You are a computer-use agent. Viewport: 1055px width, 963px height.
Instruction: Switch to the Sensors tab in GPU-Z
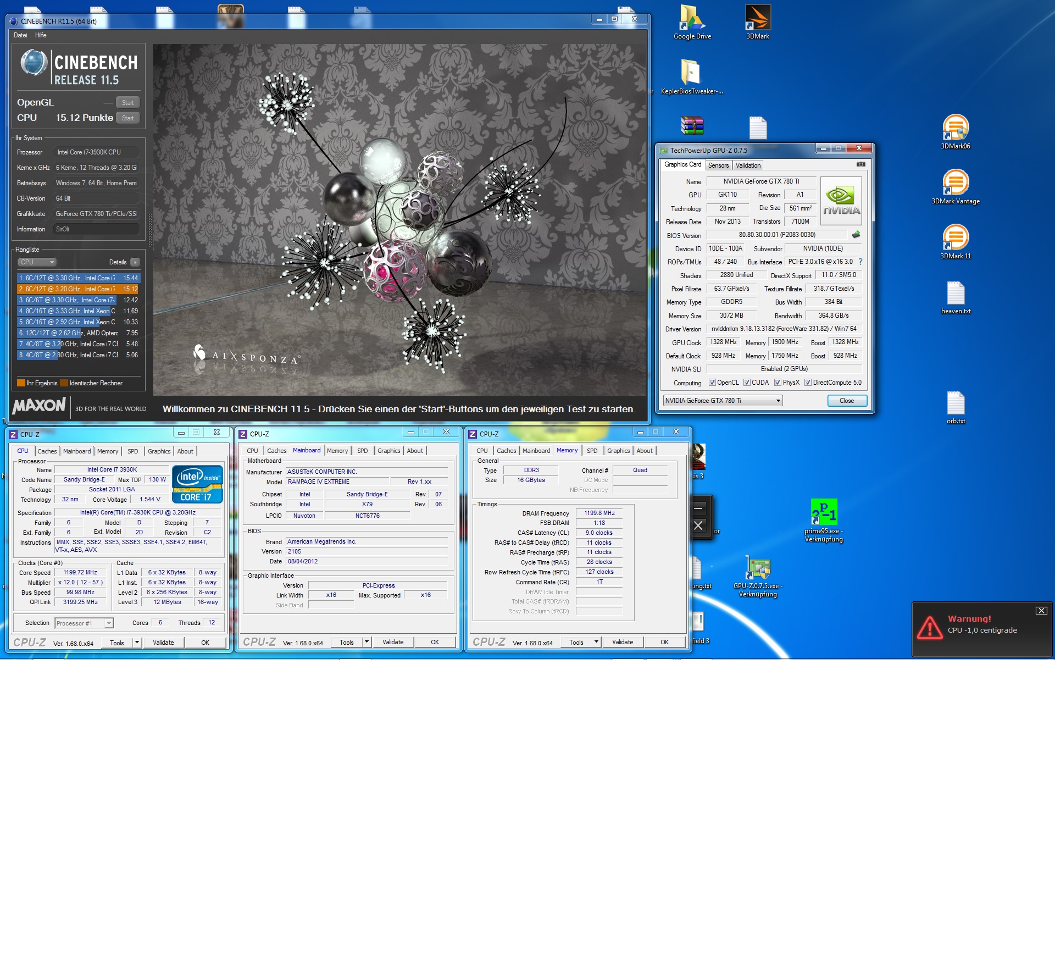point(718,165)
